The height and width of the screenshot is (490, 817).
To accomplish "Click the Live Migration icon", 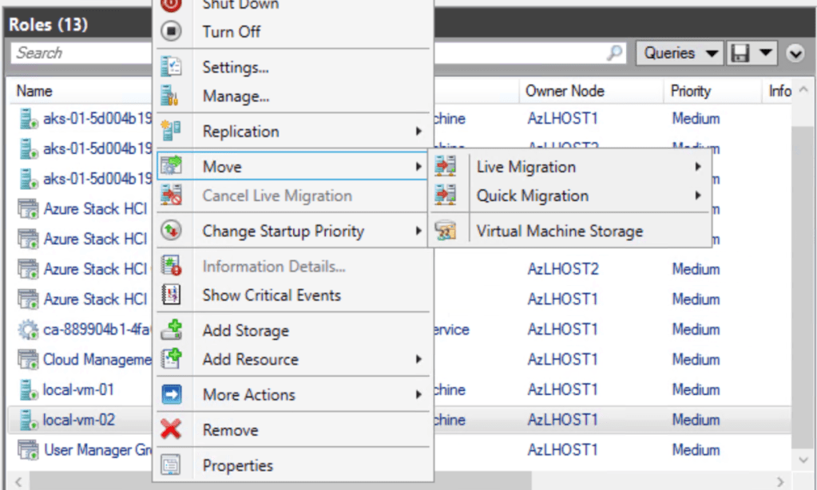I will tap(446, 167).
